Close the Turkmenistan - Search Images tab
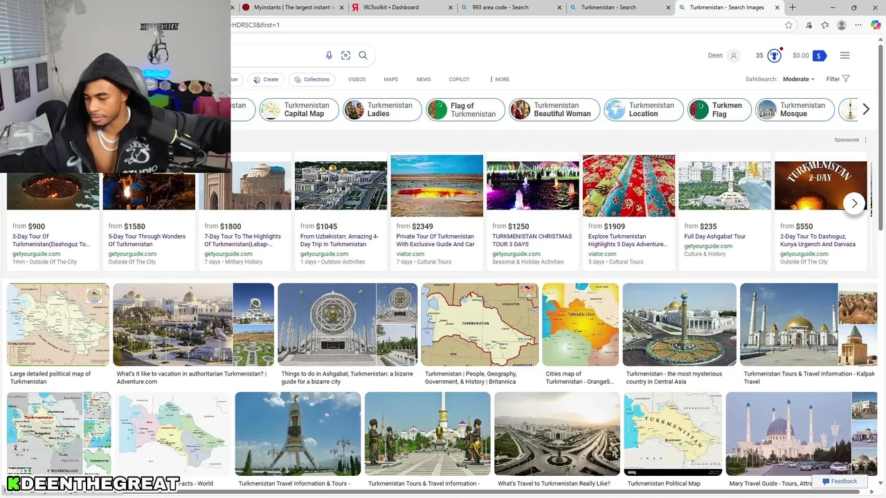This screenshot has height=498, width=886. (779, 8)
